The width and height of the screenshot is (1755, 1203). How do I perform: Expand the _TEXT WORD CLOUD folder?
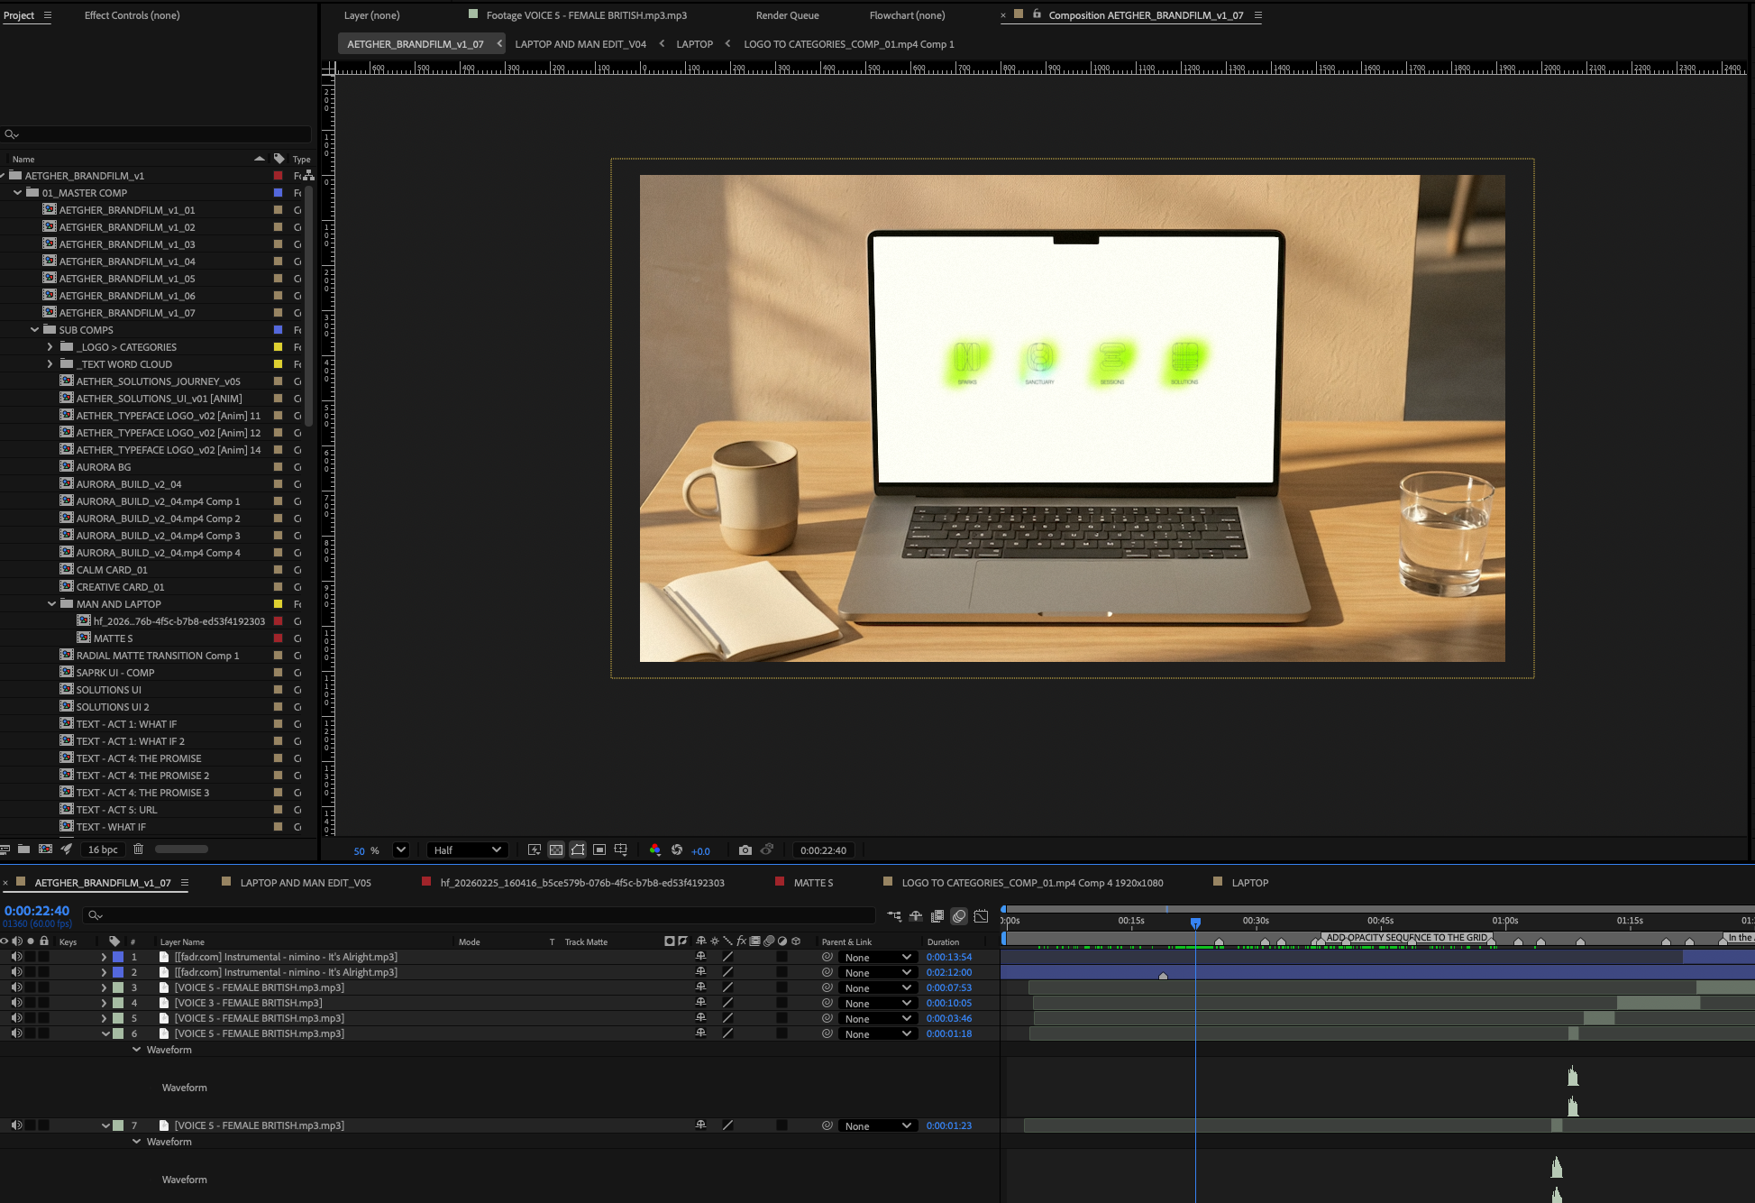tap(50, 364)
